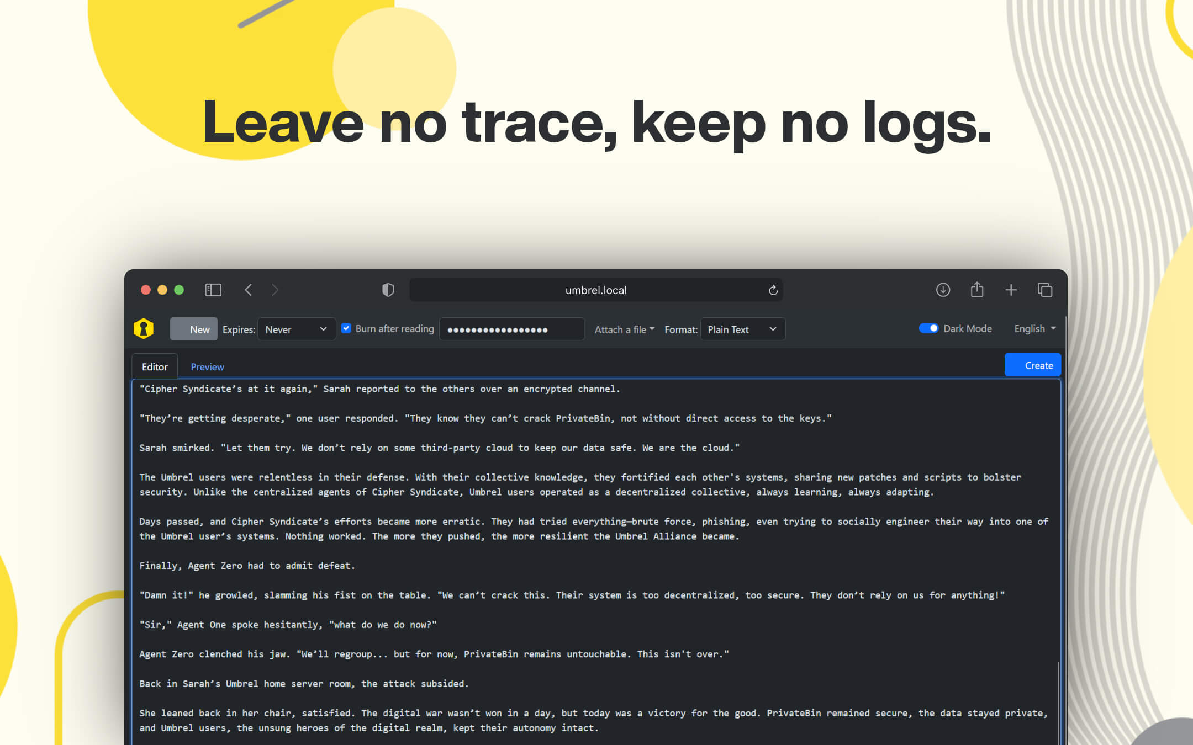Image resolution: width=1193 pixels, height=745 pixels.
Task: Click the Create button
Action: pos(1032,365)
